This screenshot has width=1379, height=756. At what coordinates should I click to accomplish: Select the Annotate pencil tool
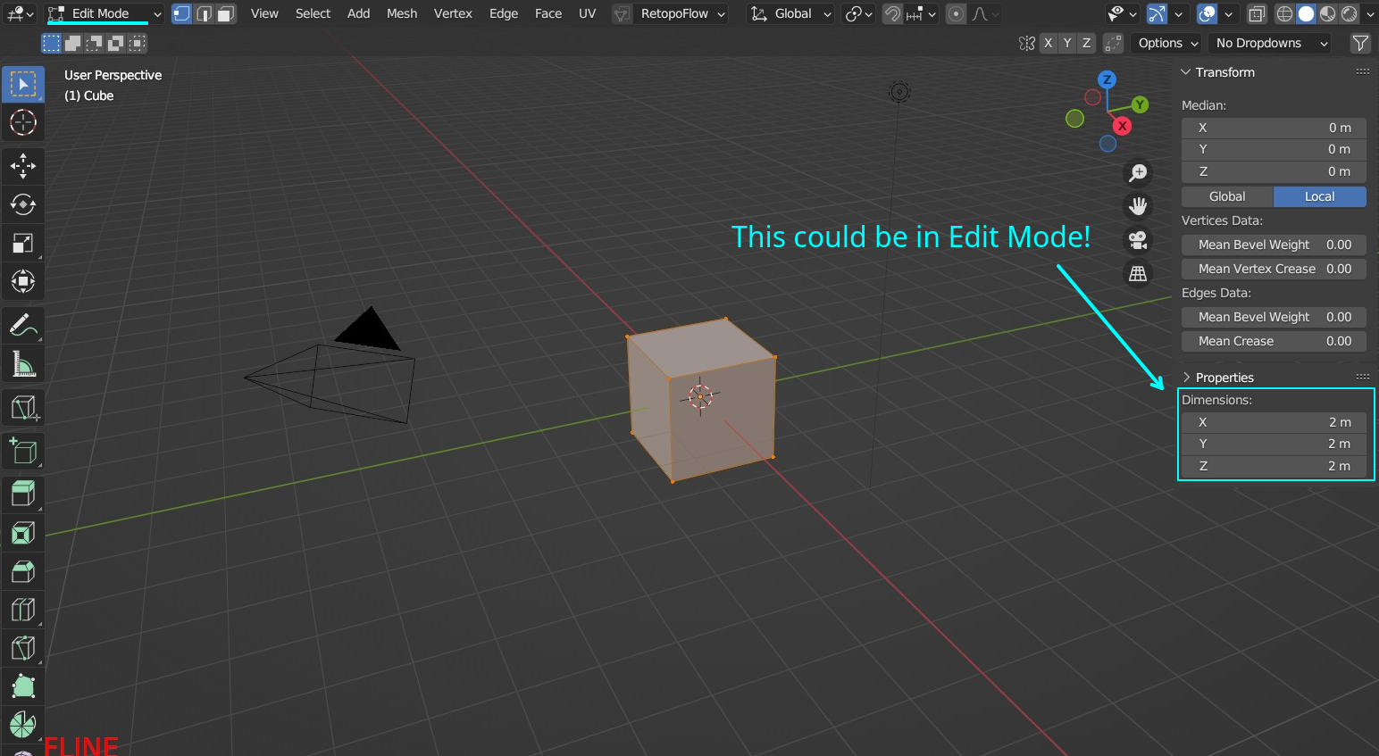pyautogui.click(x=23, y=325)
